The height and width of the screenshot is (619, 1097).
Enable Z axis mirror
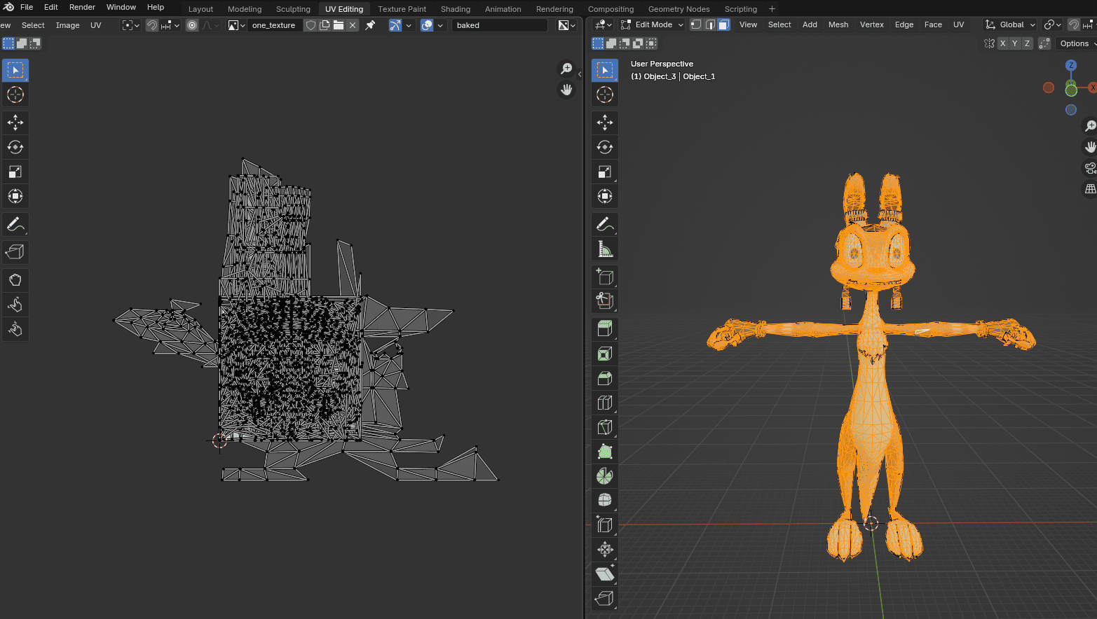(x=1027, y=43)
